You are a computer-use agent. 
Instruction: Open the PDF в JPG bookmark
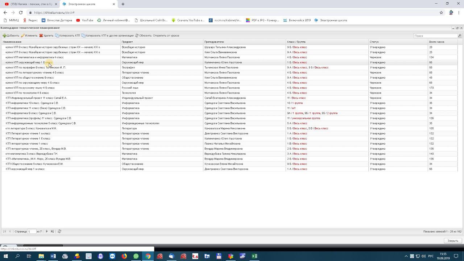coord(262,20)
